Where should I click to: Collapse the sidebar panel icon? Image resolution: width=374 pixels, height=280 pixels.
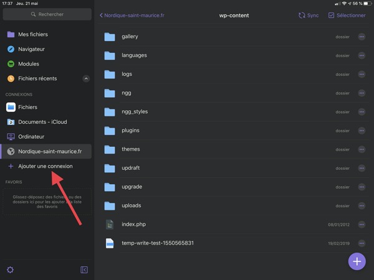pos(84,269)
